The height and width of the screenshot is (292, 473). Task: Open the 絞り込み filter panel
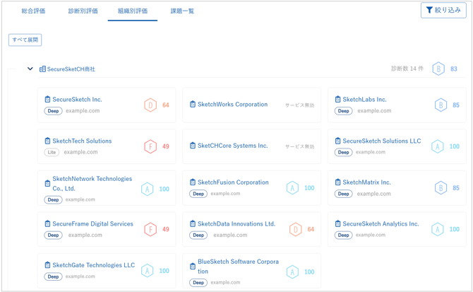click(443, 11)
